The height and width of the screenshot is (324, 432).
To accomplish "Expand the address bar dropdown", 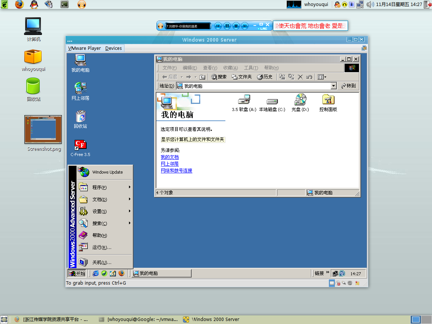I will 334,86.
